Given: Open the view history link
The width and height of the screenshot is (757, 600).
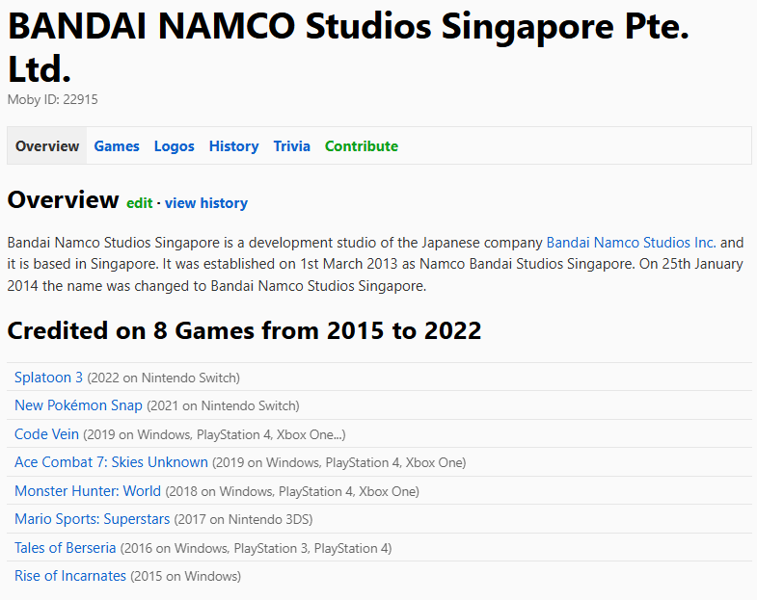Looking at the screenshot, I should click(206, 203).
